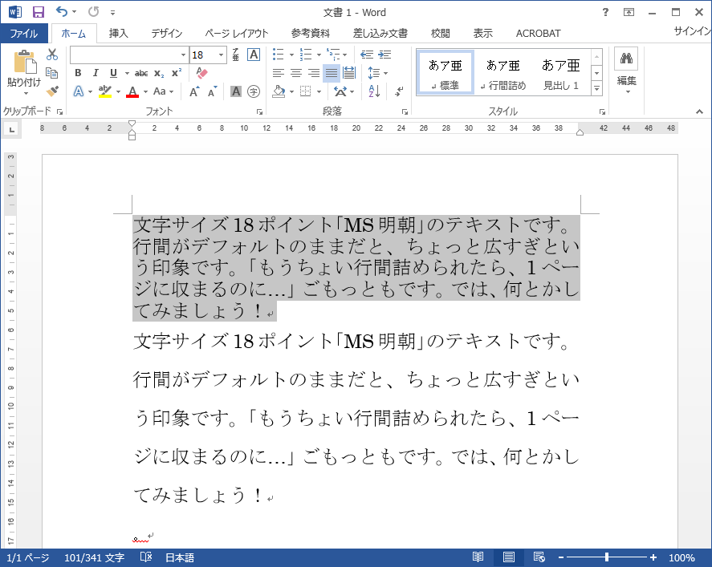Save the document with the floppy icon
The height and width of the screenshot is (567, 712).
38,12
